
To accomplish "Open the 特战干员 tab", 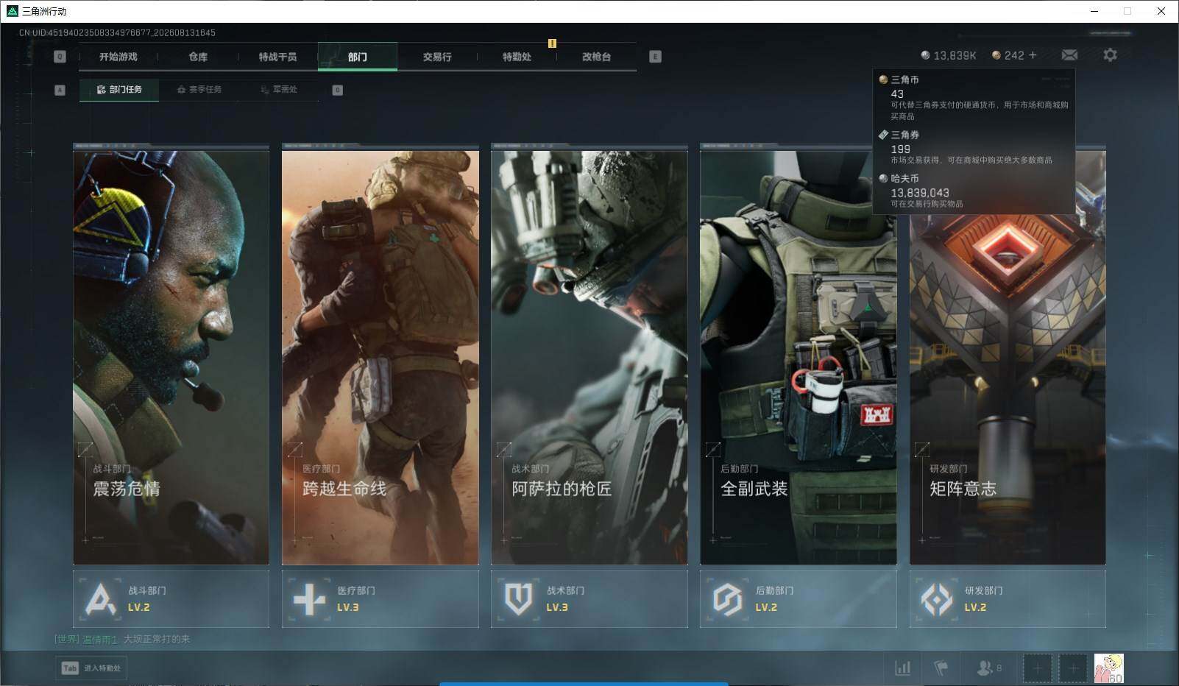I will 277,57.
